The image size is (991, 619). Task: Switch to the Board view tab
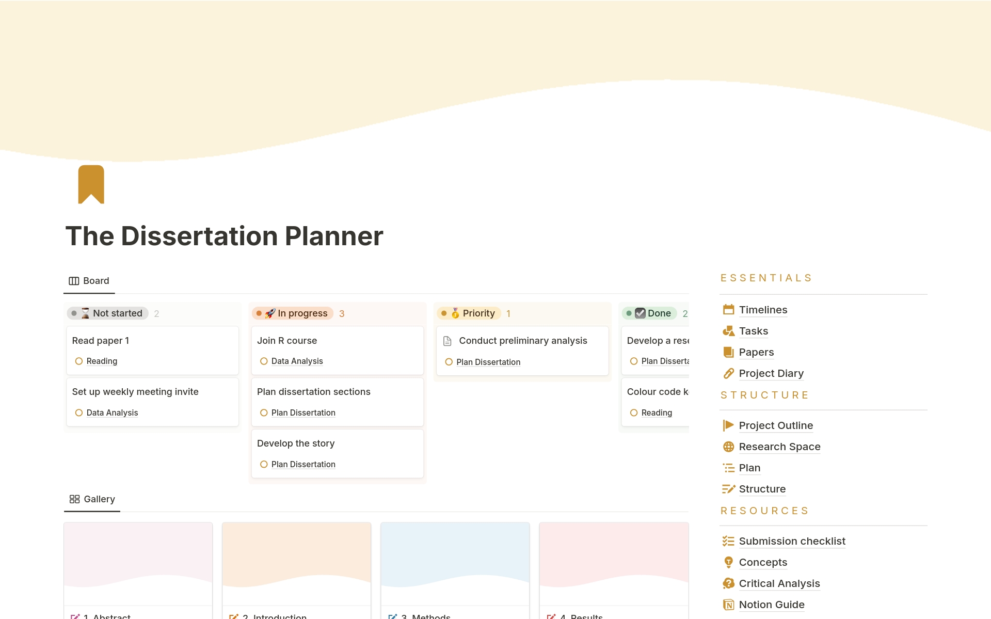(88, 280)
